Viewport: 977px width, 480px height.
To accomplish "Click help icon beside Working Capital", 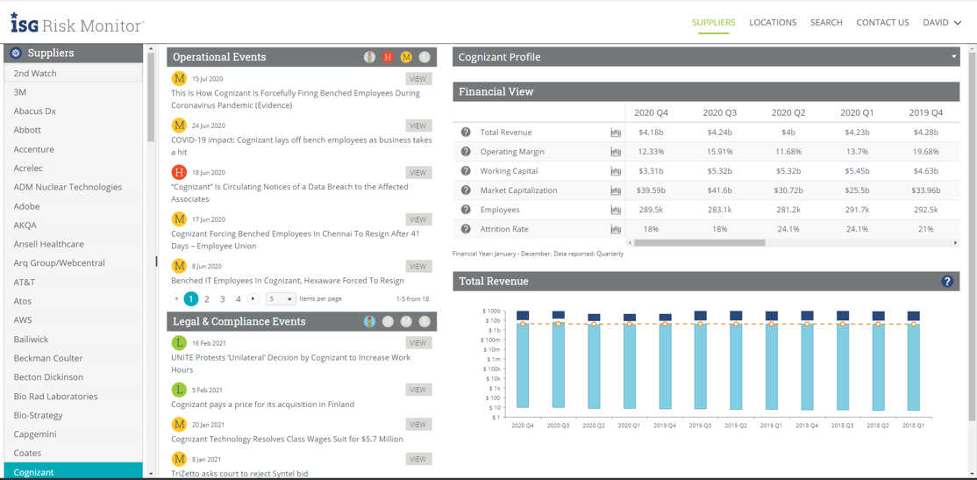I will [466, 171].
